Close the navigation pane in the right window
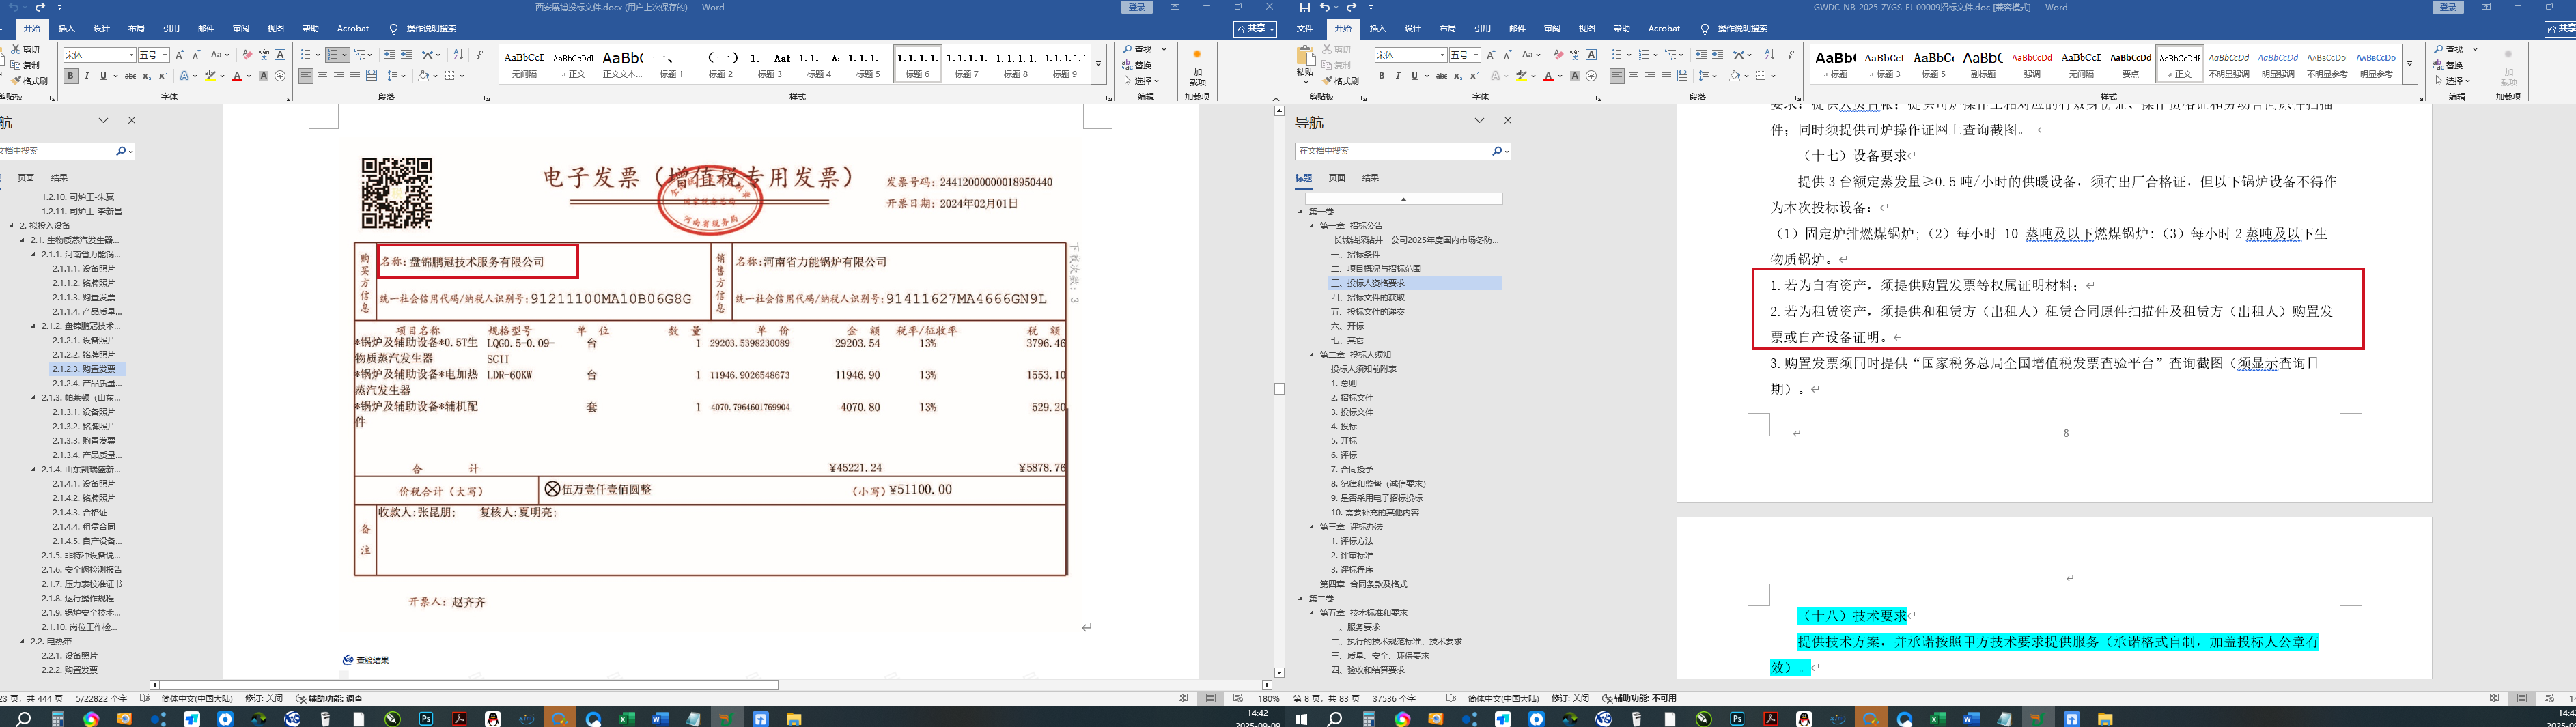This screenshot has width=2576, height=727. (x=1507, y=121)
